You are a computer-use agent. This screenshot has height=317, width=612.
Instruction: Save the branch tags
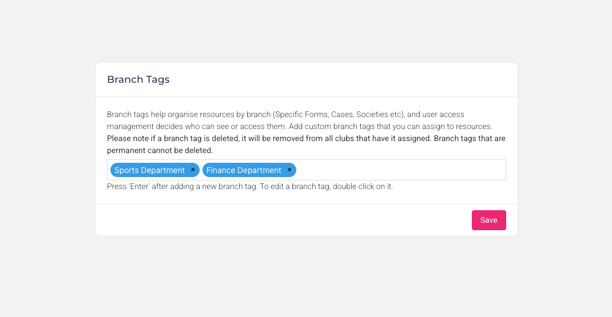tap(488, 220)
